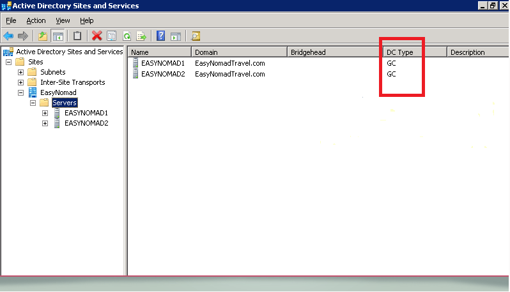Go up one level folder icon
The width and height of the screenshot is (510, 292).
pos(43,36)
